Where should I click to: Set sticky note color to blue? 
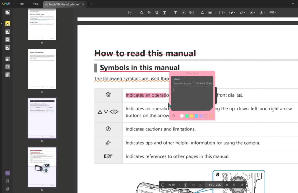196,116
